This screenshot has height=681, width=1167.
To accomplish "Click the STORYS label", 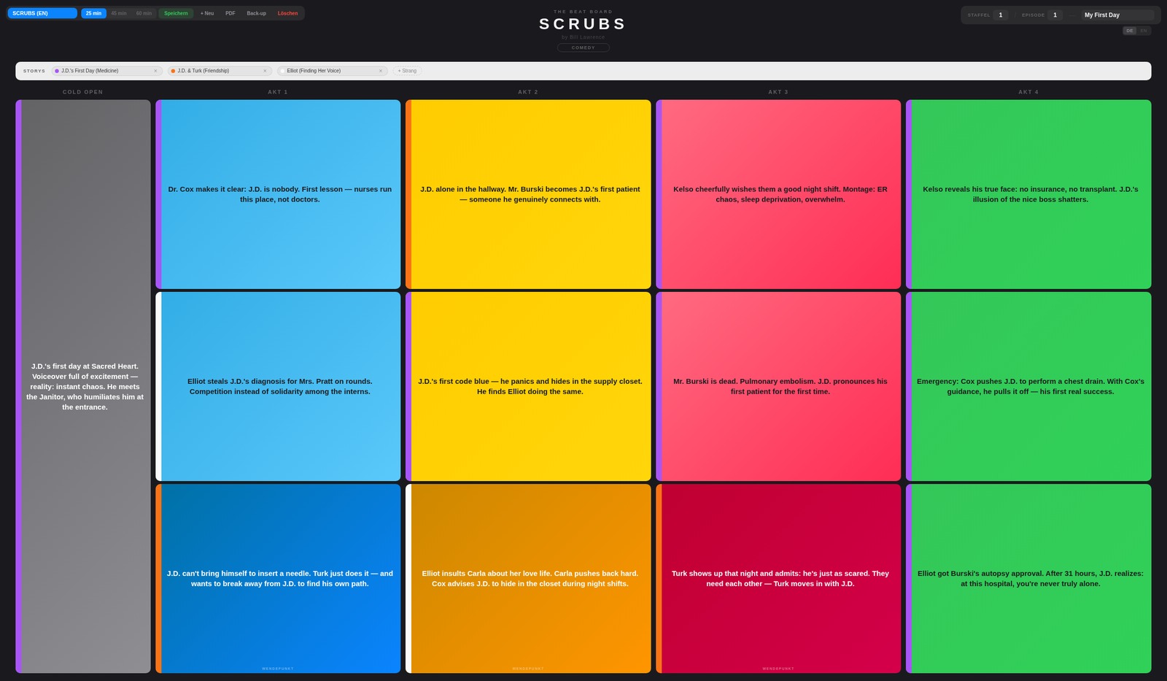I will pos(34,71).
